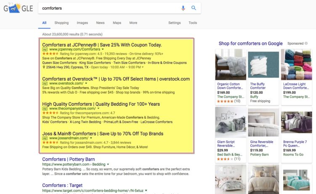Click The Buffy Comforter product title

258,86
